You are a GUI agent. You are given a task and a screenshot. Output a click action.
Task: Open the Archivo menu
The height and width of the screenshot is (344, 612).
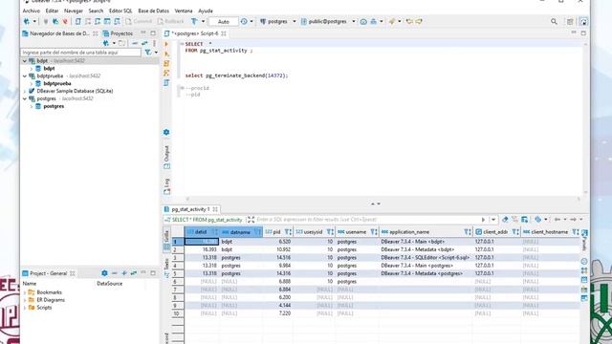coord(32,11)
